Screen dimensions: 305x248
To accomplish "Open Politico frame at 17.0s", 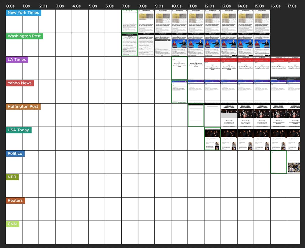I will (x=294, y=162).
